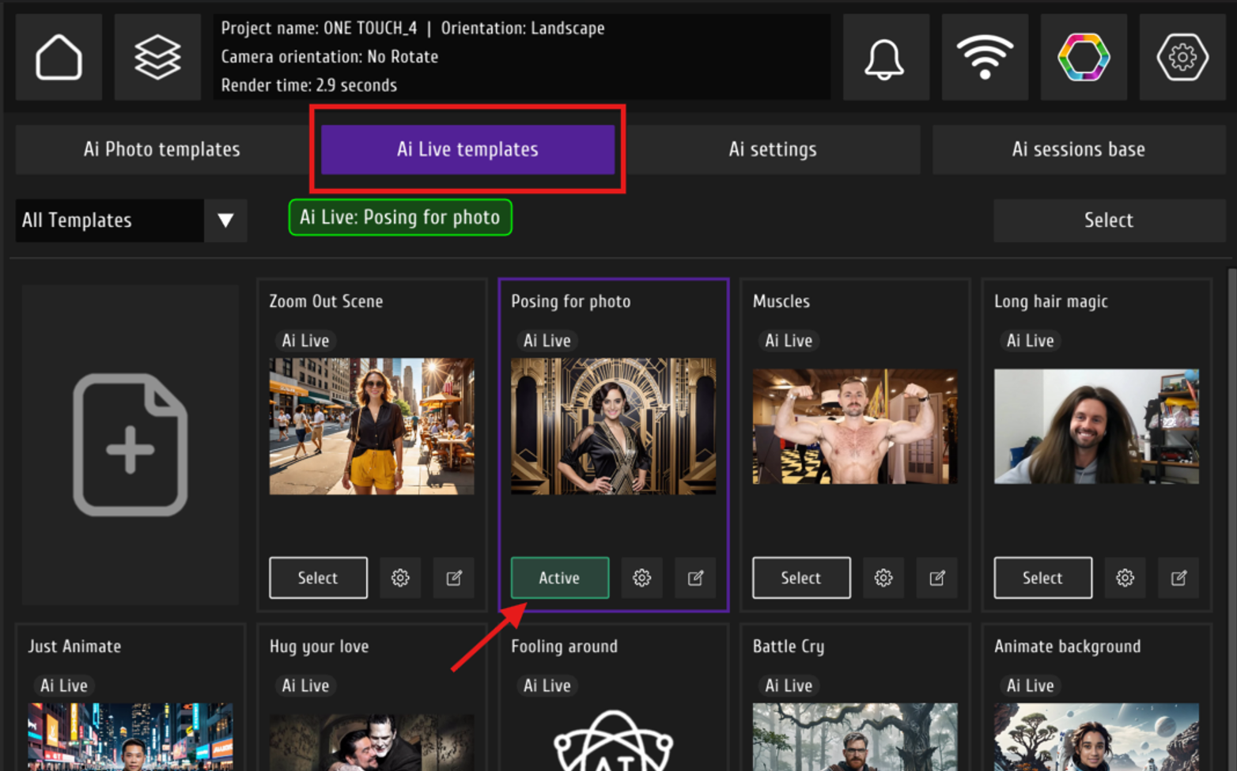
Task: Click the All Templates filter field
Action: 109,221
